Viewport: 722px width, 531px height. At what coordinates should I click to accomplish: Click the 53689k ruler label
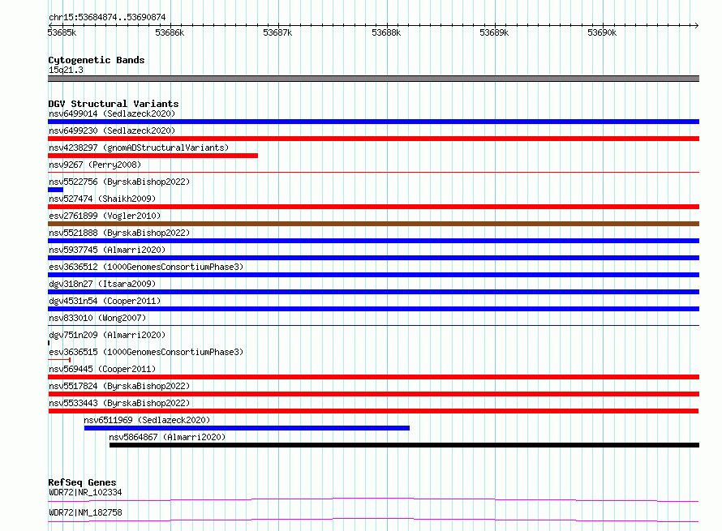494,32
